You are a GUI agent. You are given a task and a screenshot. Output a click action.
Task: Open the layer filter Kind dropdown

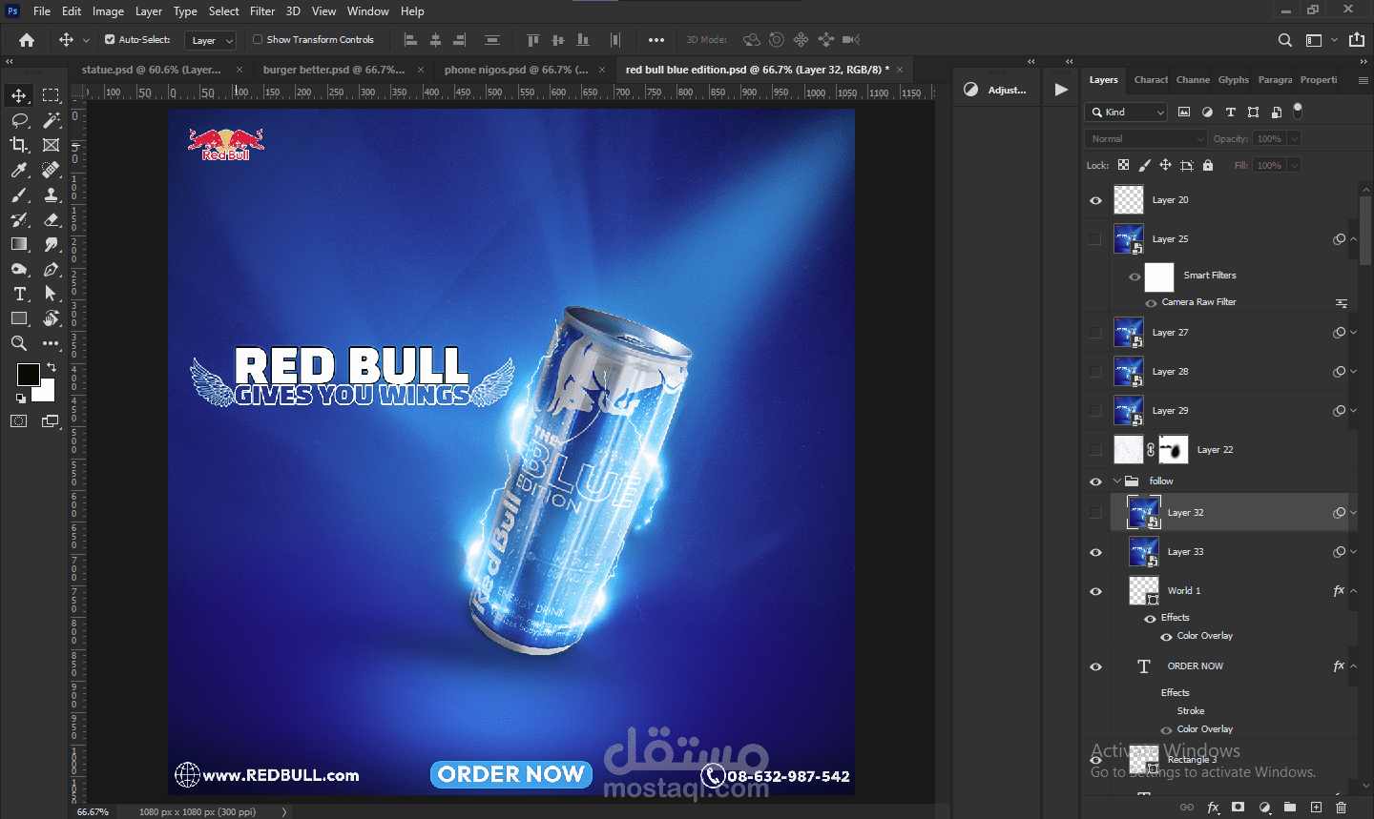click(1127, 113)
